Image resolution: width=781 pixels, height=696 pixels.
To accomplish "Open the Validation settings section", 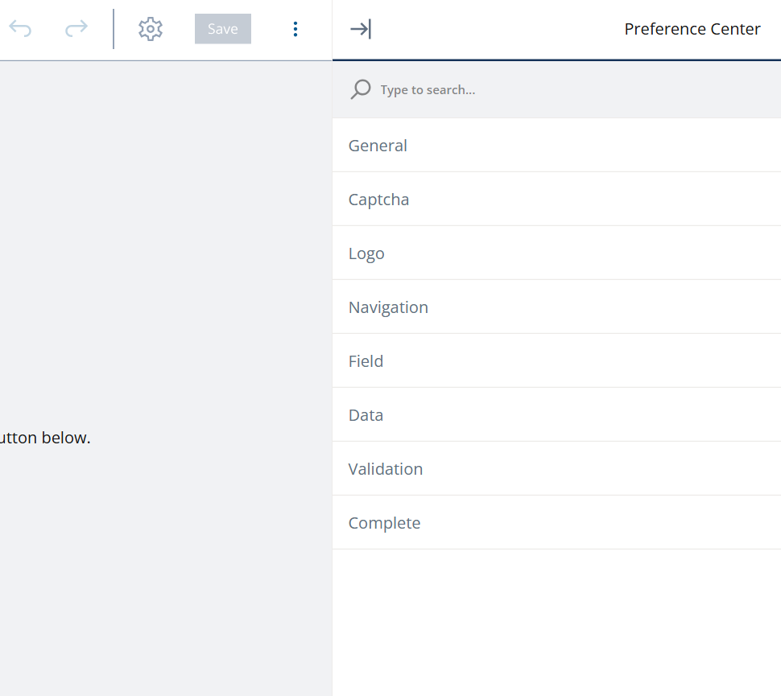I will (x=386, y=468).
